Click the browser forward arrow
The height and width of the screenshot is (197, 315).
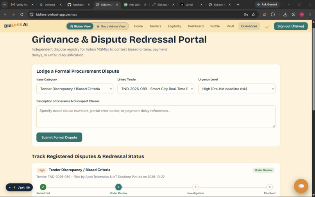pos(13,14)
